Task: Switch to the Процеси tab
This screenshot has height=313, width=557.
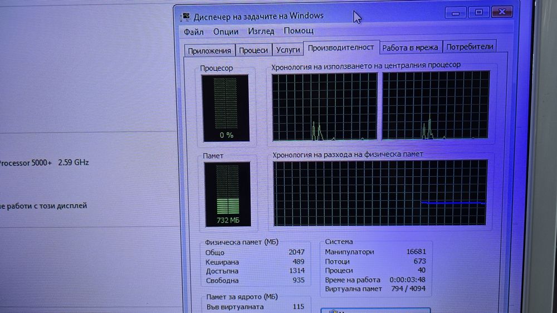Action: pos(253,50)
